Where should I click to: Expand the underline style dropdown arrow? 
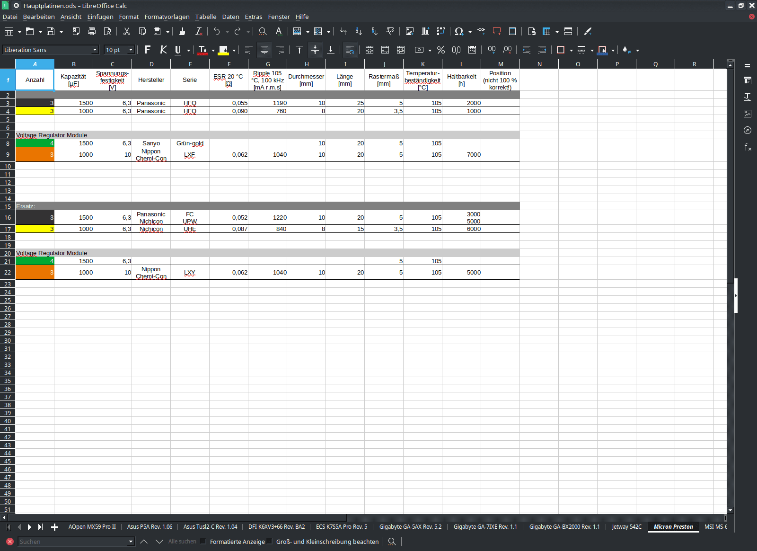coord(188,50)
